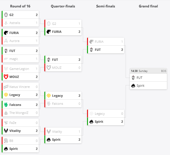Open the Astralis team link

click(15, 23)
